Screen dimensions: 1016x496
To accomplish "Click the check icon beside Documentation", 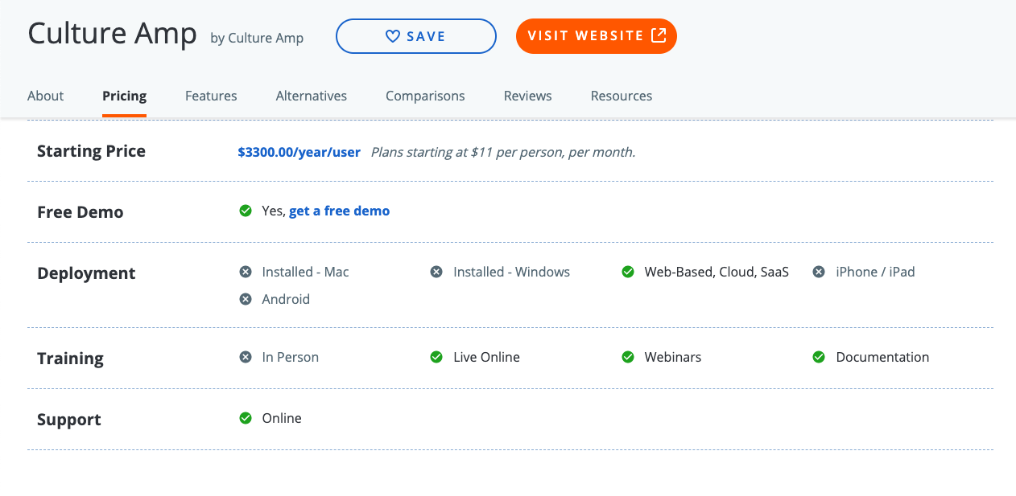I will pos(819,357).
